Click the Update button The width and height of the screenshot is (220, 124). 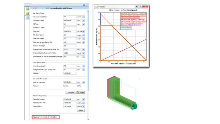click(x=81, y=110)
